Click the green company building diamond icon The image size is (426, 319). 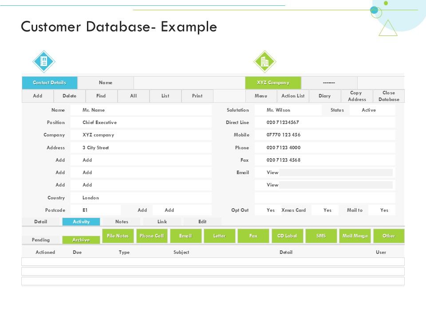click(264, 62)
